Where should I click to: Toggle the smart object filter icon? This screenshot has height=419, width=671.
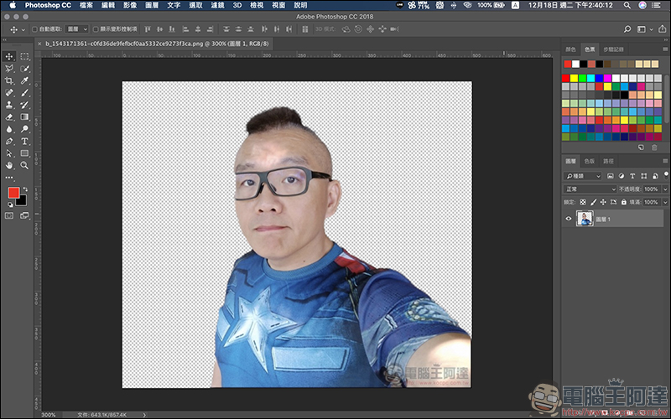coord(655,176)
